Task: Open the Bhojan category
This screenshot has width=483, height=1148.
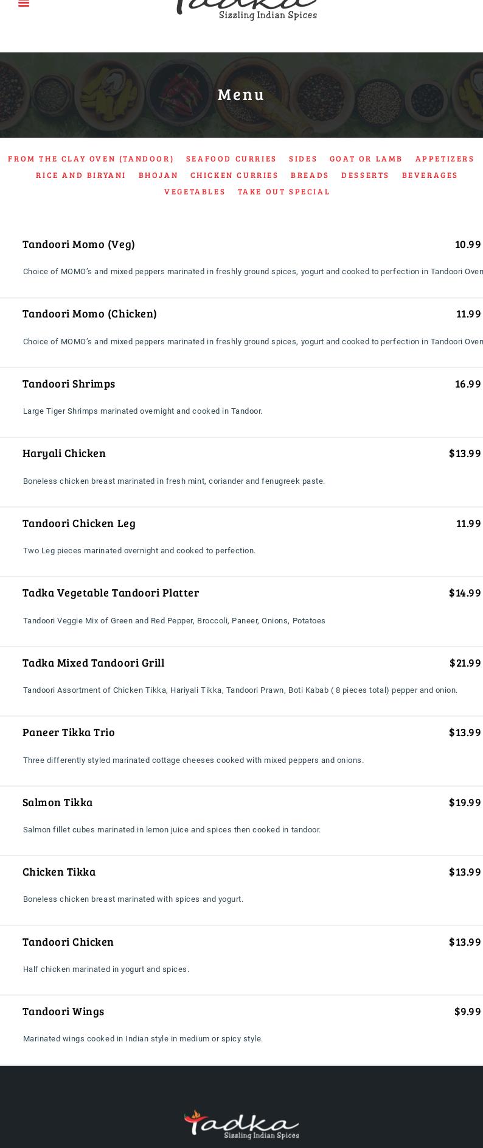Action: point(158,175)
